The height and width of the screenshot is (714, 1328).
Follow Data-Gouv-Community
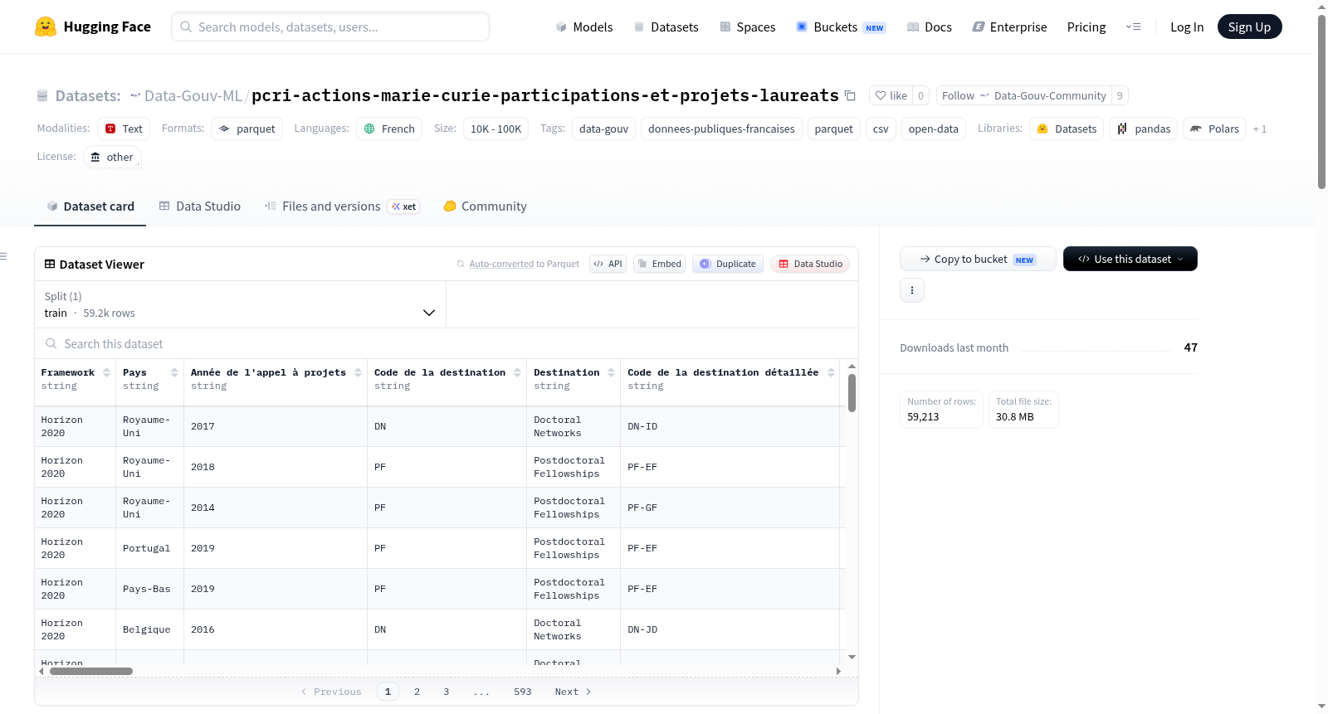(x=1024, y=95)
